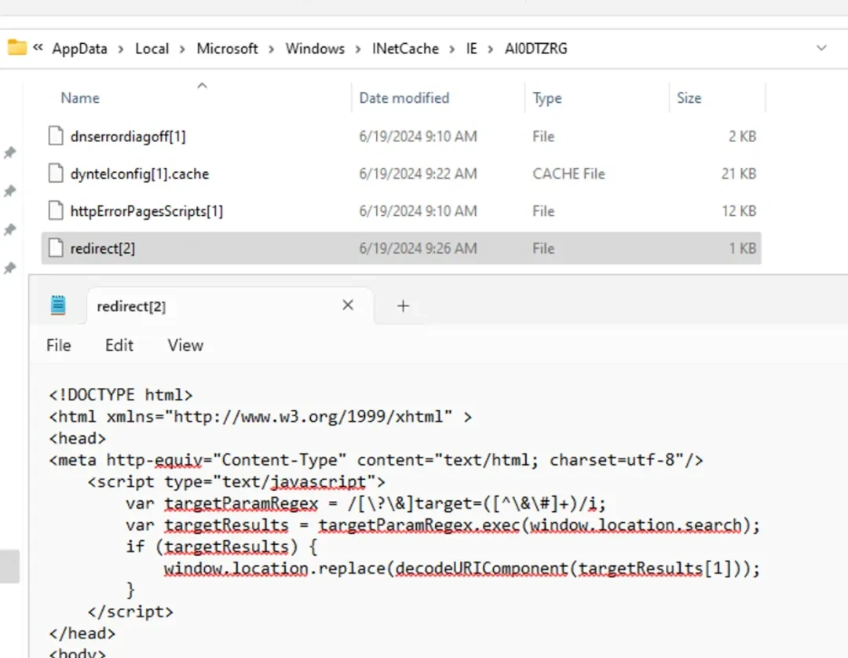Image resolution: width=848 pixels, height=658 pixels.
Task: Click pin icon next to dnserrordiagoff row
Action: point(9,152)
